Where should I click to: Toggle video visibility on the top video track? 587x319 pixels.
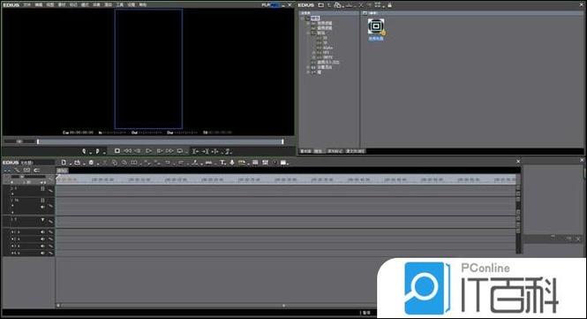click(x=42, y=188)
